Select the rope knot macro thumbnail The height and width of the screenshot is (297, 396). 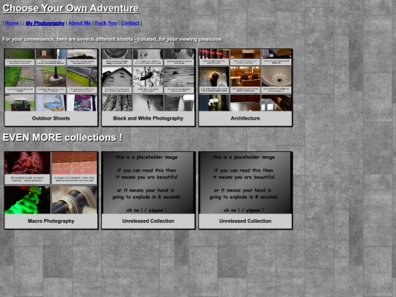(x=74, y=199)
